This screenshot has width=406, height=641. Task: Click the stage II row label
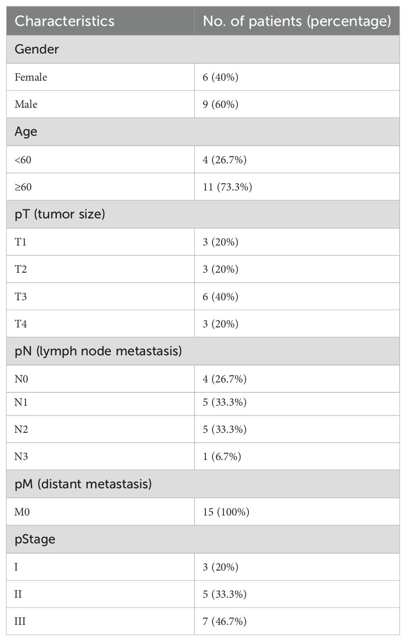click(x=18, y=594)
